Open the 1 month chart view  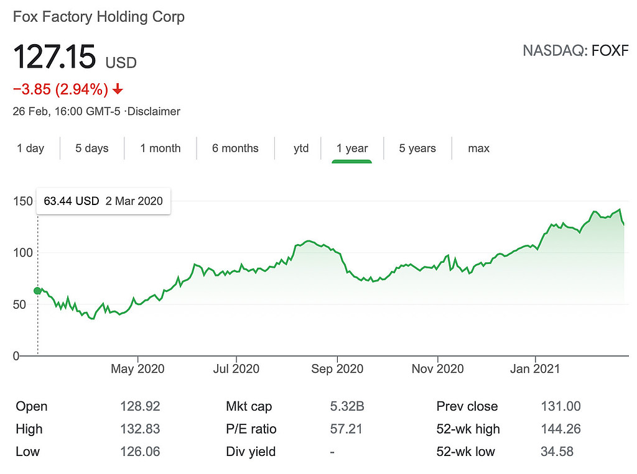pyautogui.click(x=160, y=148)
